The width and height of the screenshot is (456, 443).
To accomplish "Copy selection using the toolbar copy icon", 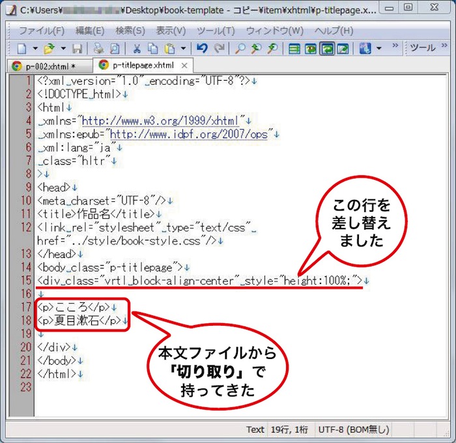I will pos(152,49).
